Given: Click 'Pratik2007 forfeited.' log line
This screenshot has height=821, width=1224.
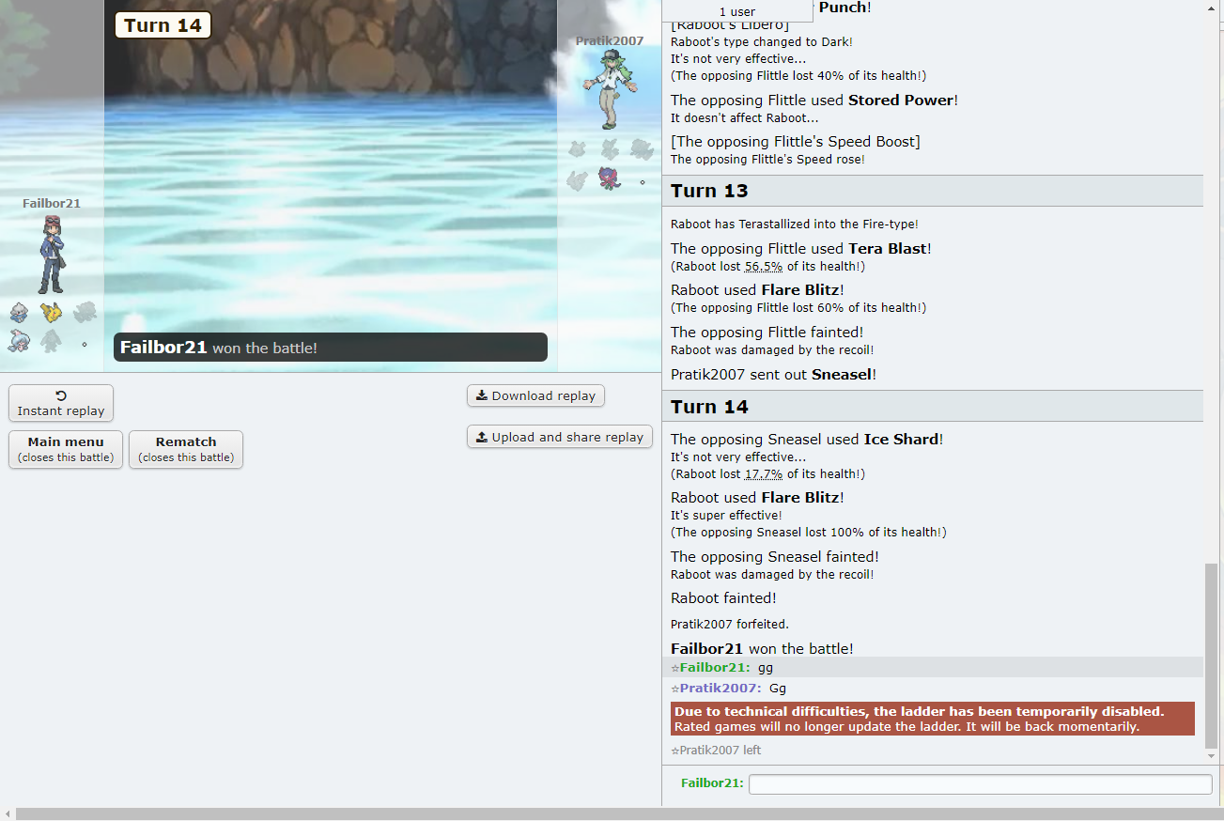Looking at the screenshot, I should point(730,624).
